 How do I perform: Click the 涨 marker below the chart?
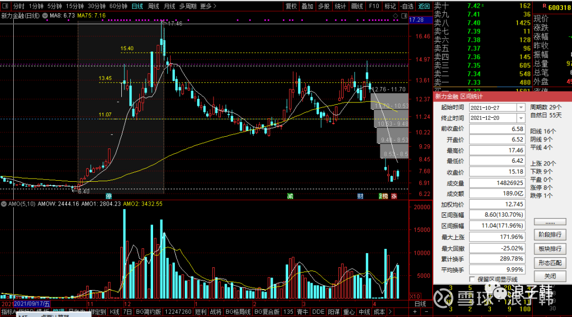(x=394, y=197)
